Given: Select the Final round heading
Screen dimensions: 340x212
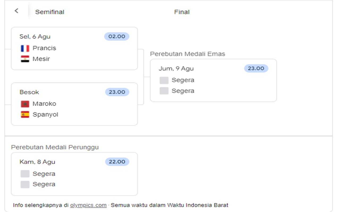Looking at the screenshot, I should [x=182, y=12].
